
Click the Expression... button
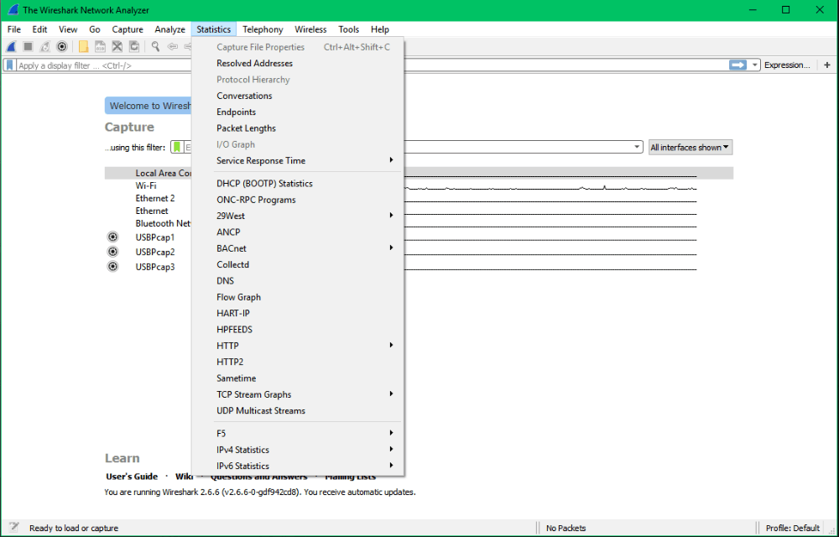point(787,65)
